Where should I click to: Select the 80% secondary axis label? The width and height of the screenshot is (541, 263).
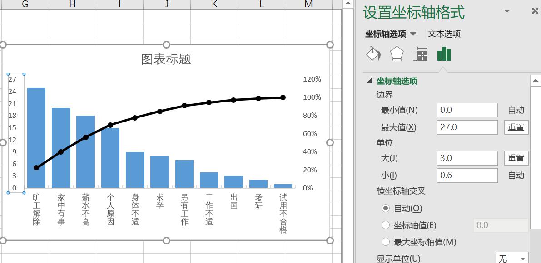pos(310,115)
